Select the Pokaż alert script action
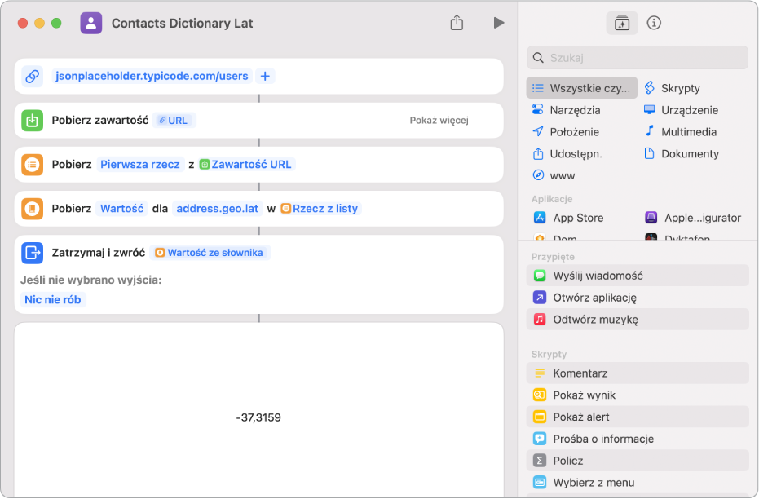The height and width of the screenshot is (499, 759). tap(582, 417)
